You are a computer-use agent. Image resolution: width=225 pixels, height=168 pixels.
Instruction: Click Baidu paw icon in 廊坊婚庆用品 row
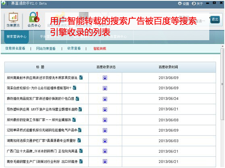[105, 99]
